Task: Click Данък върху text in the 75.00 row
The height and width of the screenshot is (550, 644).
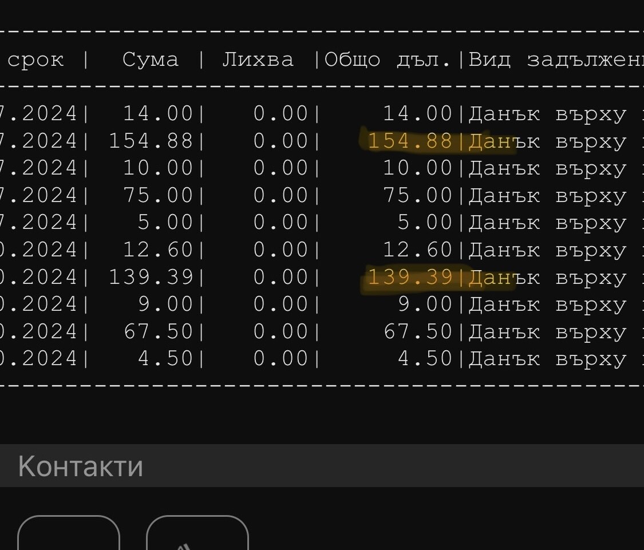Action: 547,196
